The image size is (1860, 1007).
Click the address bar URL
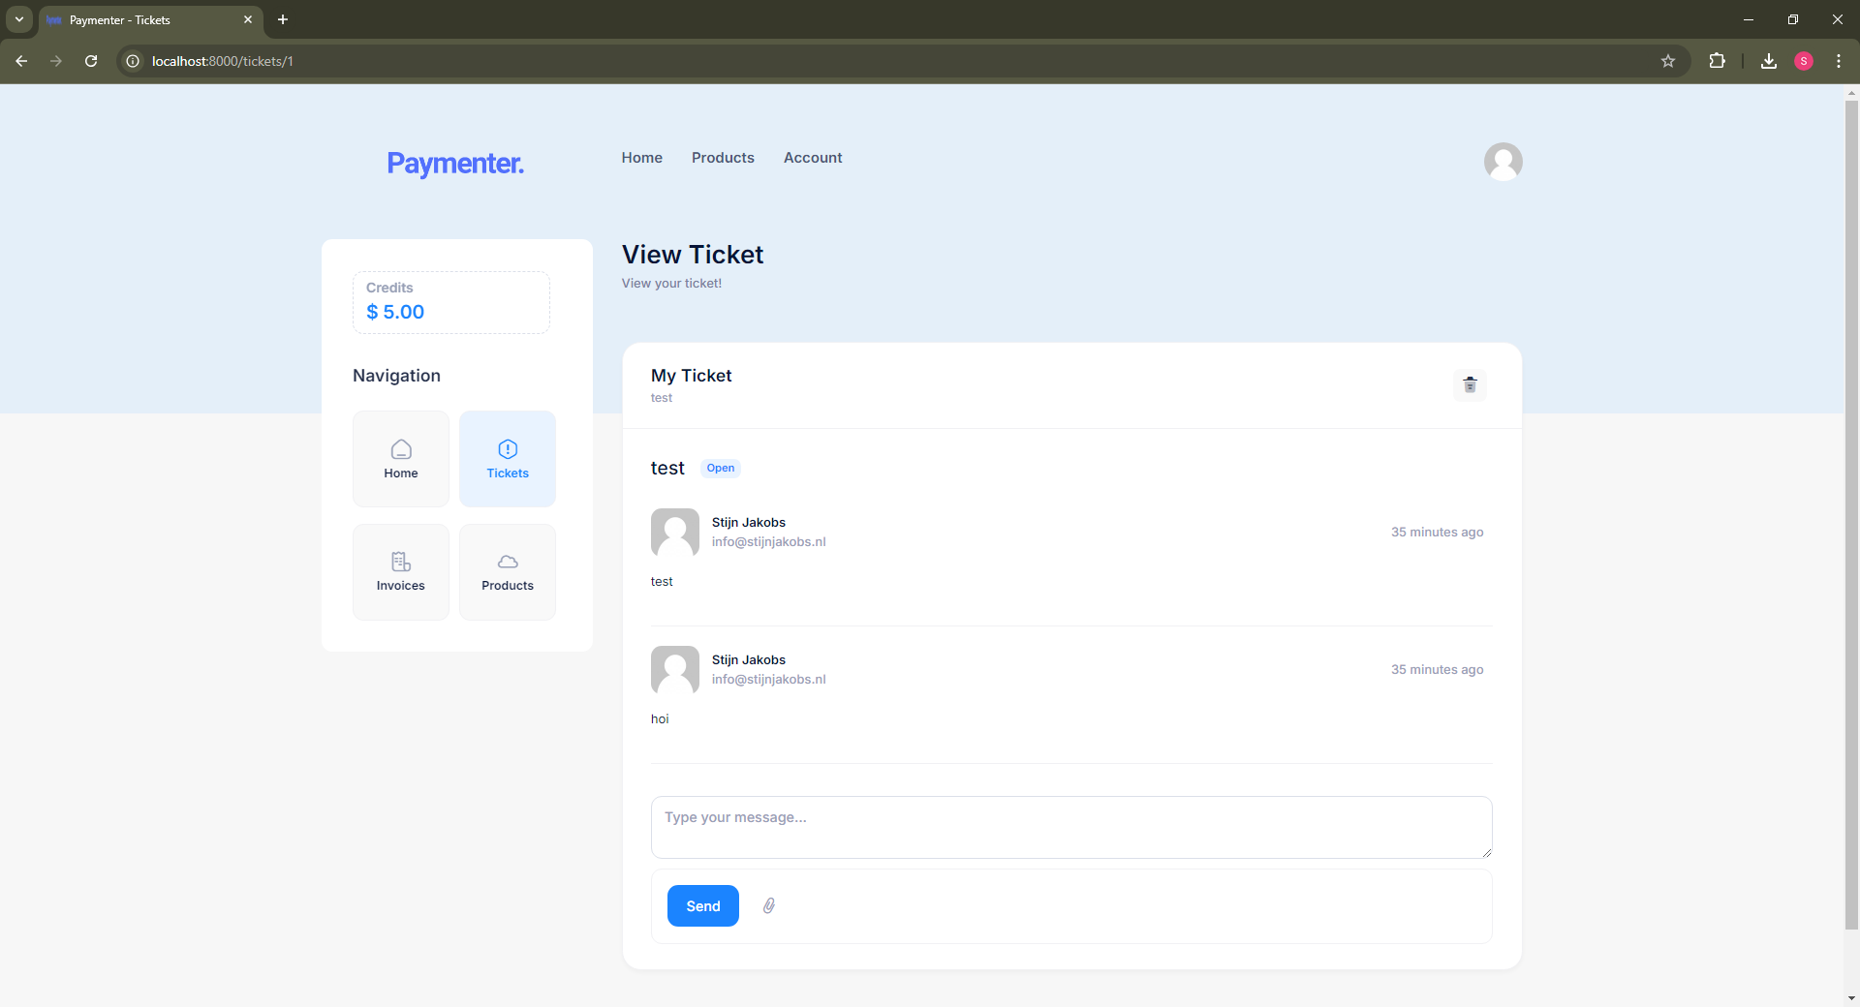[x=223, y=61]
